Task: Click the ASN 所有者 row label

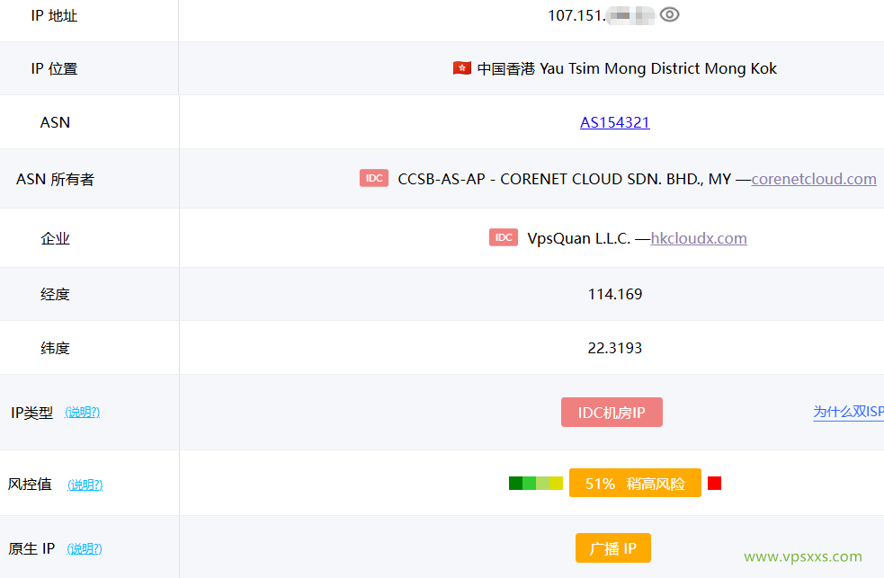Action: coord(55,179)
